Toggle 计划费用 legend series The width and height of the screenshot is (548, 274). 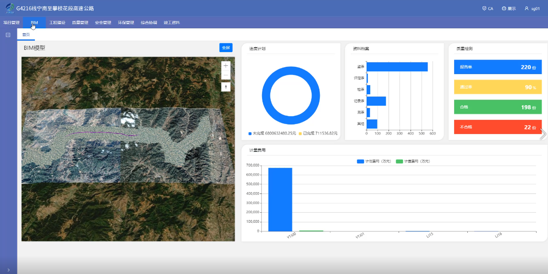(x=361, y=161)
